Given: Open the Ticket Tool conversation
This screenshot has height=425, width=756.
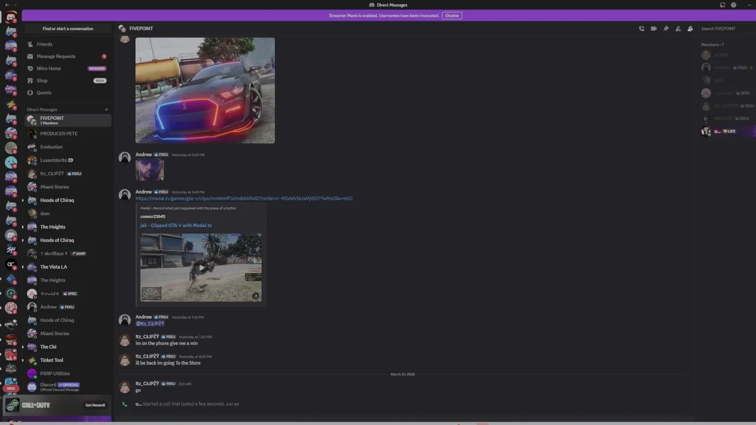Looking at the screenshot, I should [x=67, y=360].
